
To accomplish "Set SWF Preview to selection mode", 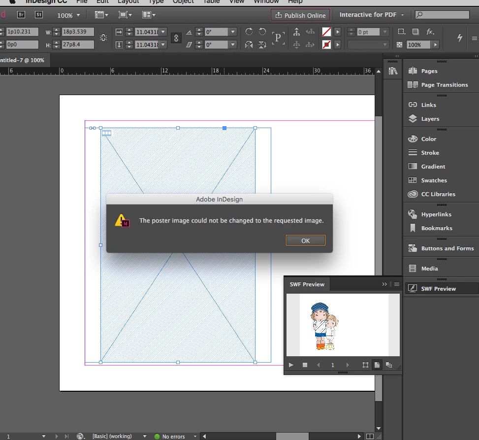I will (365, 365).
